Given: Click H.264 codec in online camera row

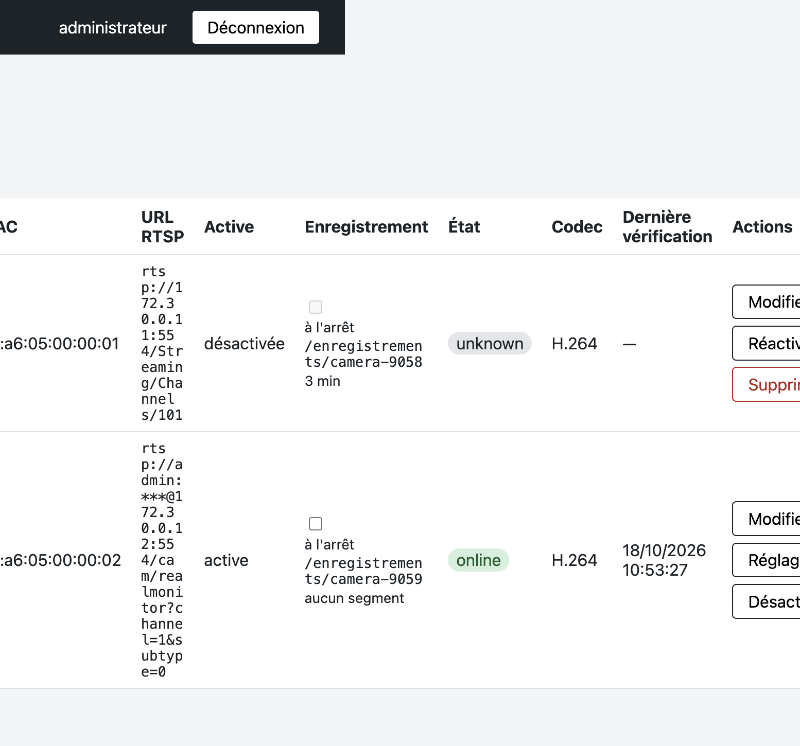Looking at the screenshot, I should (575, 560).
